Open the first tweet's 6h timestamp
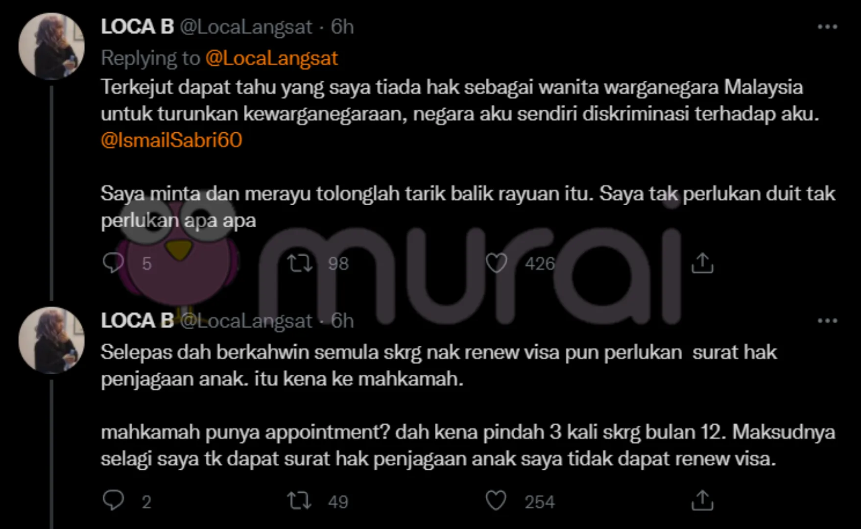The width and height of the screenshot is (861, 529). click(342, 27)
